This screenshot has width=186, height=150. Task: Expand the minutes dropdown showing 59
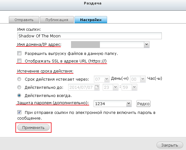coord(129,87)
